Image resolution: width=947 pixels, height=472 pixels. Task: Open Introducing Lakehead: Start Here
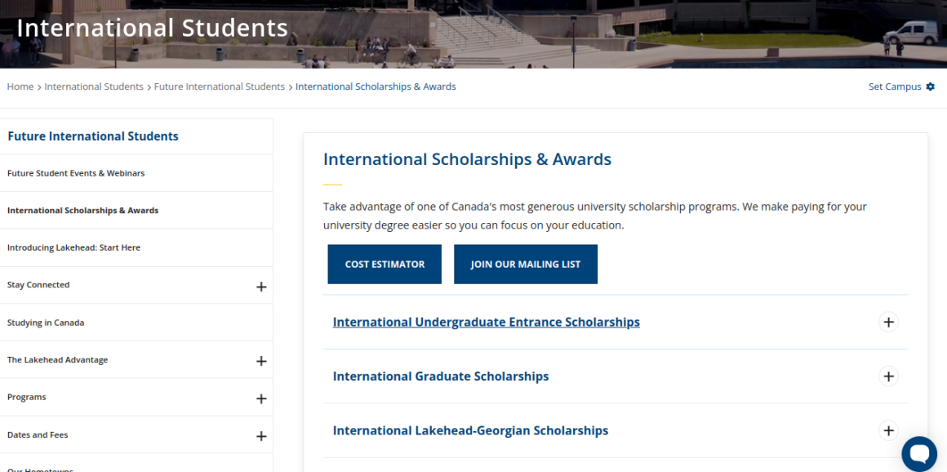pyautogui.click(x=73, y=247)
